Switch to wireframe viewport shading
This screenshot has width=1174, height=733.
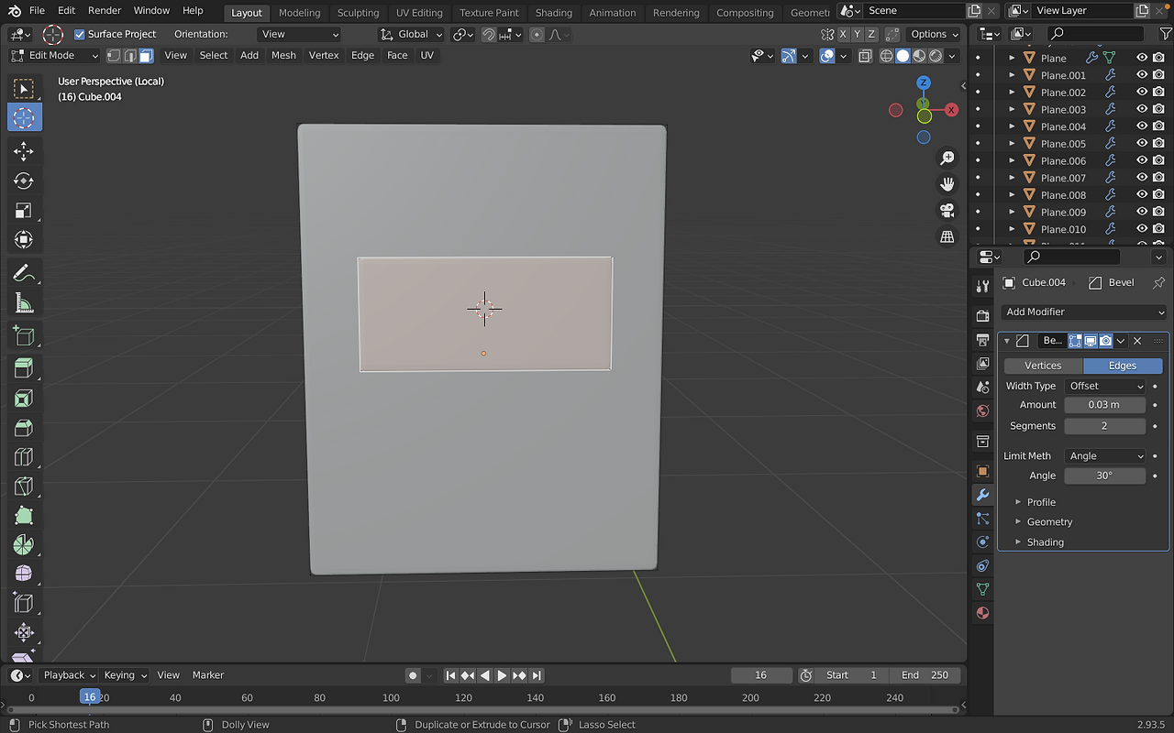(886, 56)
